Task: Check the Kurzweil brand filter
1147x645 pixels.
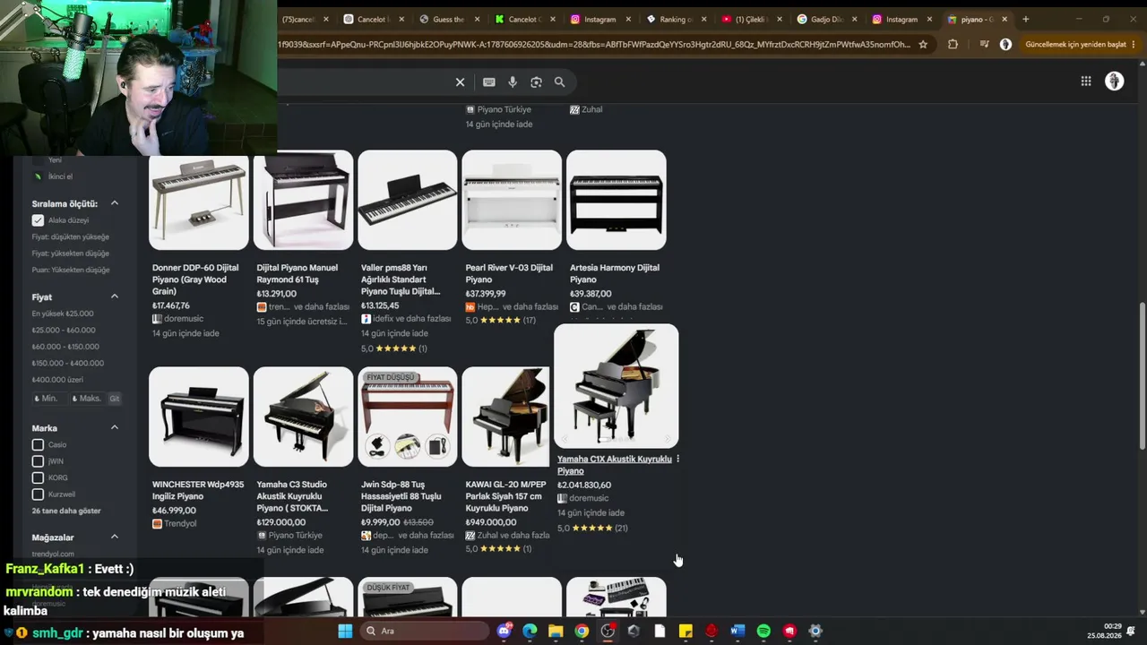Action: (x=38, y=494)
